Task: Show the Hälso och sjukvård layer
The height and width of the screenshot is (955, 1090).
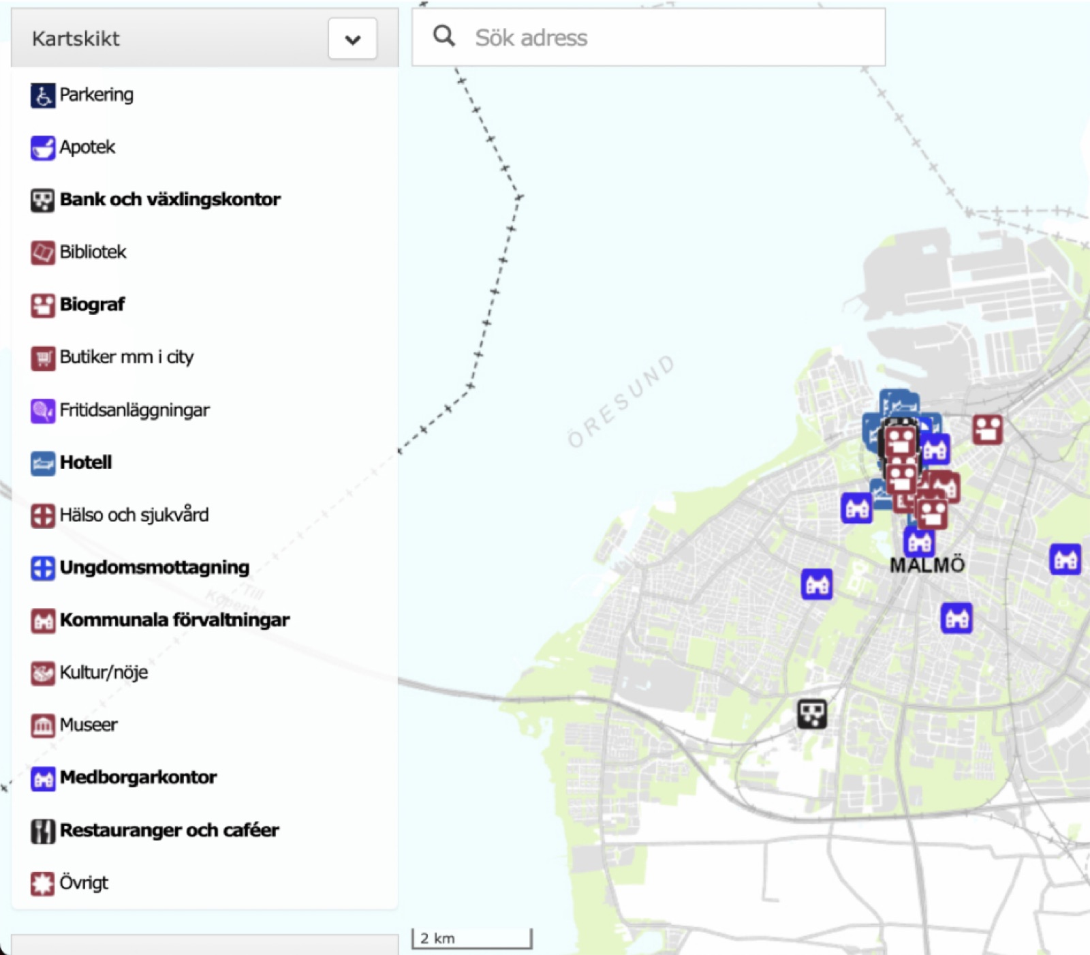Action: click(x=134, y=515)
